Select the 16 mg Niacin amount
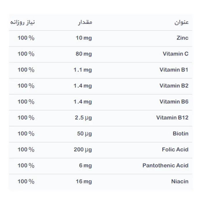Image resolution: width=202 pixels, height=202 pixels. point(84,182)
